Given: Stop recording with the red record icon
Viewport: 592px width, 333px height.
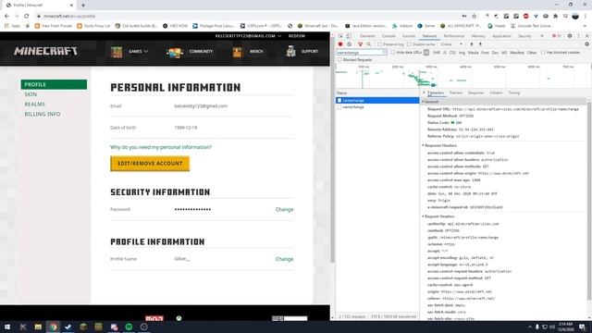Looking at the screenshot, I should pyautogui.click(x=340, y=44).
